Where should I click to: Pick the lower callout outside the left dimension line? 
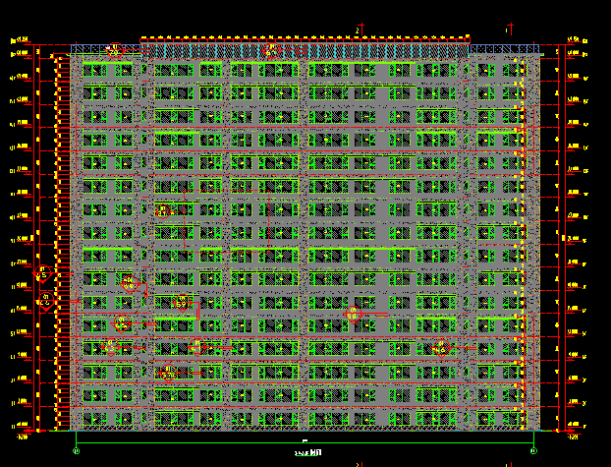tap(44, 300)
